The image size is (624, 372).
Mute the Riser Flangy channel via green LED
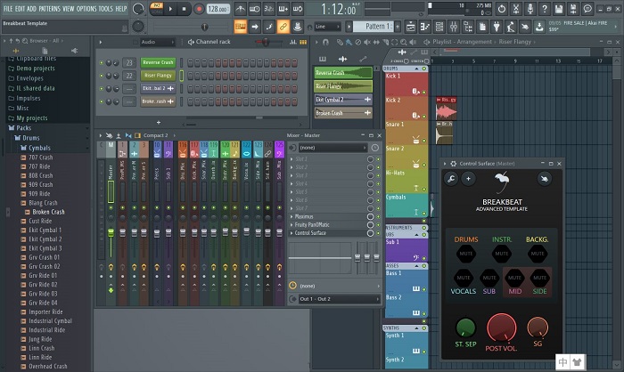pyautogui.click(x=101, y=76)
